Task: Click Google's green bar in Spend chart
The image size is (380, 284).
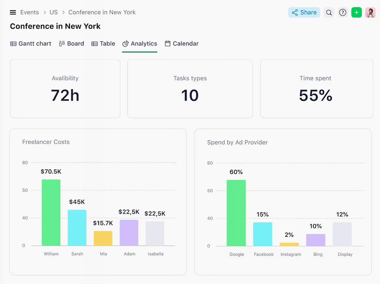Action: pos(236,213)
